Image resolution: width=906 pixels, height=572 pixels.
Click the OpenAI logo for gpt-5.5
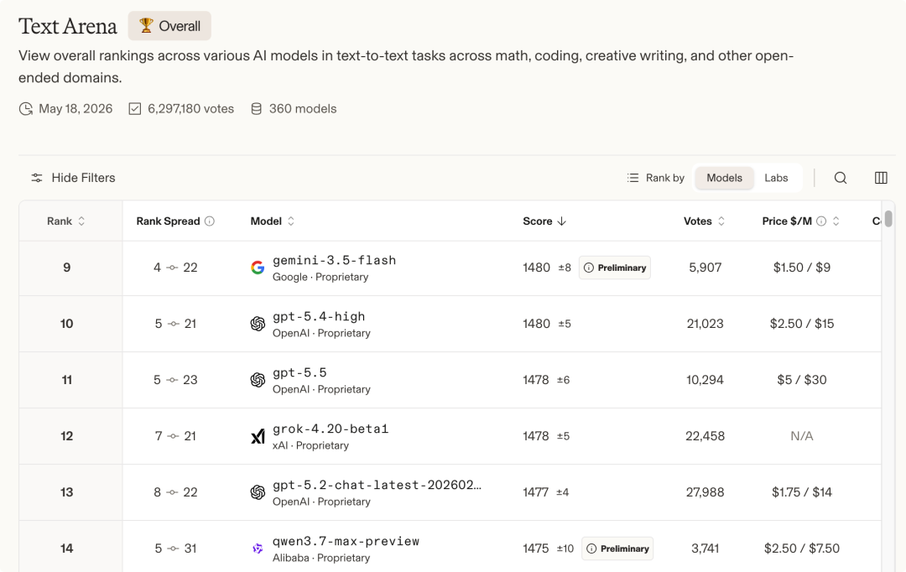click(258, 380)
